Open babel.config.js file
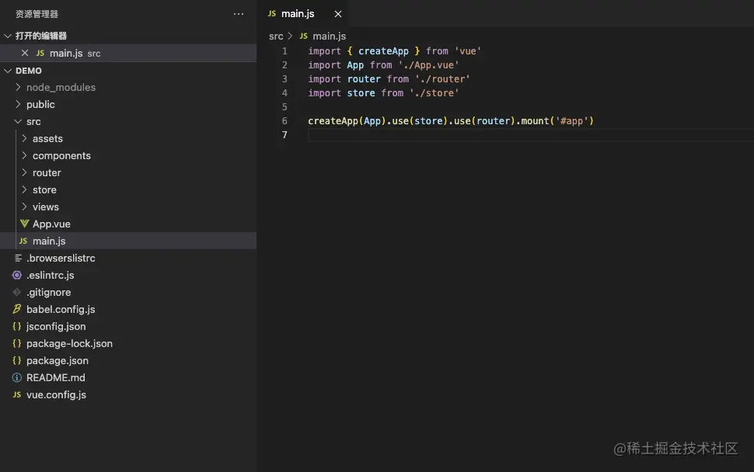The width and height of the screenshot is (754, 472). pos(61,309)
